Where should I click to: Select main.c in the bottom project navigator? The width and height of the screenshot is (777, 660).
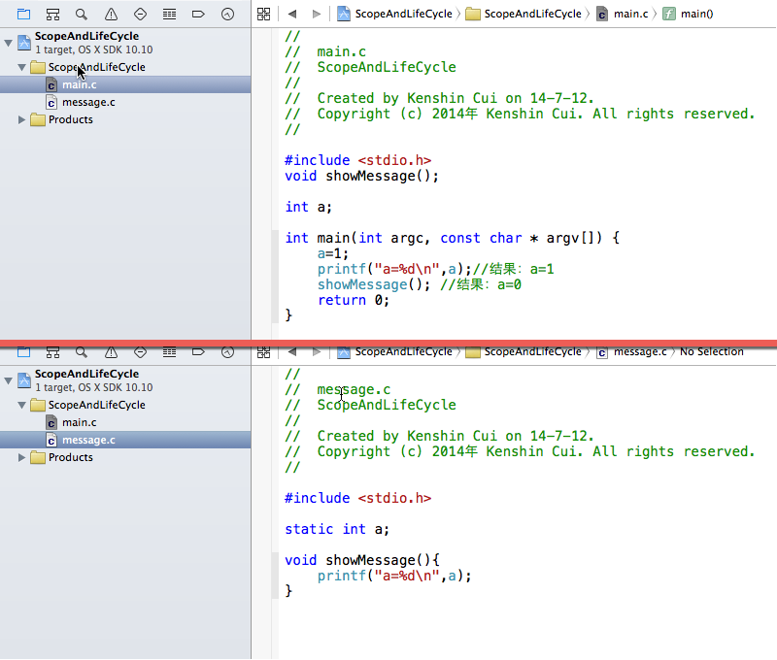click(81, 422)
